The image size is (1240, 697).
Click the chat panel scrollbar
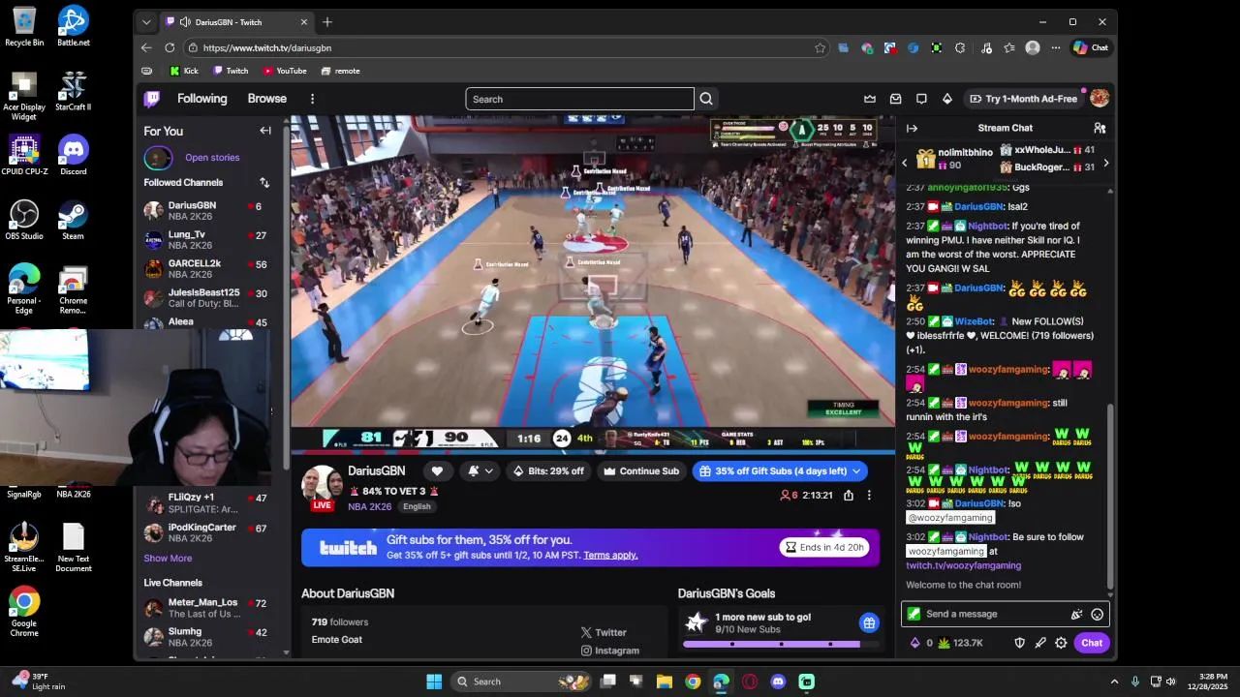click(x=1110, y=499)
